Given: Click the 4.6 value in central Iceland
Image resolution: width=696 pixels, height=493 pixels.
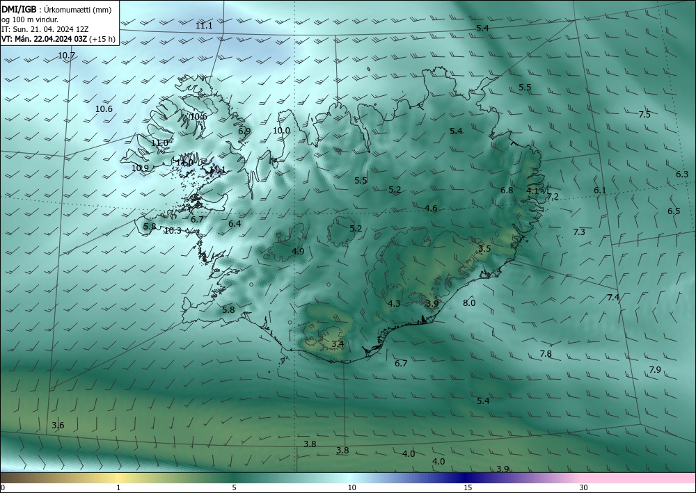Looking at the screenshot, I should click(x=431, y=209).
